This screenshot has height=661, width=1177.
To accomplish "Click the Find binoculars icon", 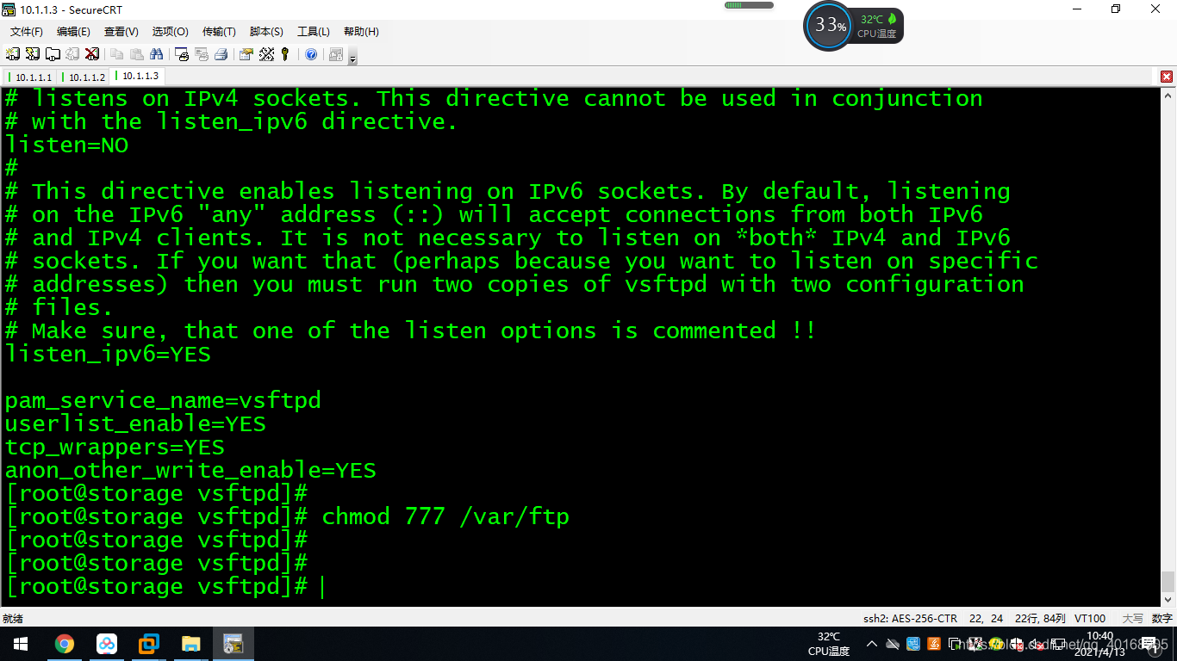I will [x=157, y=54].
